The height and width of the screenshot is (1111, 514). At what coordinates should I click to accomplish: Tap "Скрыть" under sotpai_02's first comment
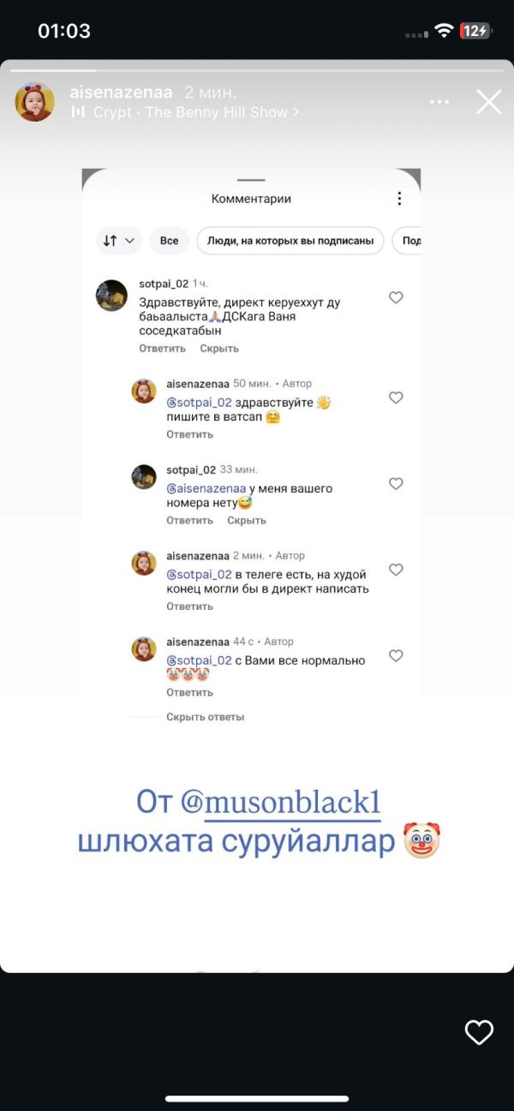219,349
